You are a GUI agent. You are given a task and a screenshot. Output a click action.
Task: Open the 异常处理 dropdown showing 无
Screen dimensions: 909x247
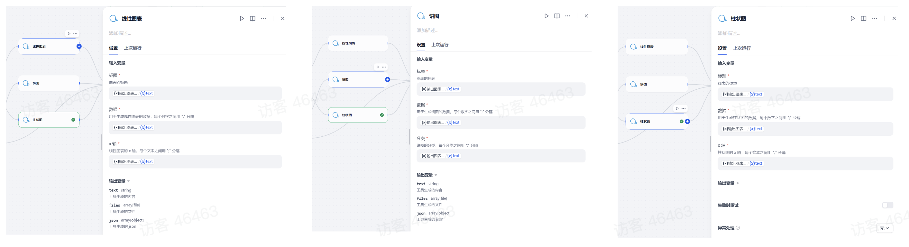tap(885, 228)
